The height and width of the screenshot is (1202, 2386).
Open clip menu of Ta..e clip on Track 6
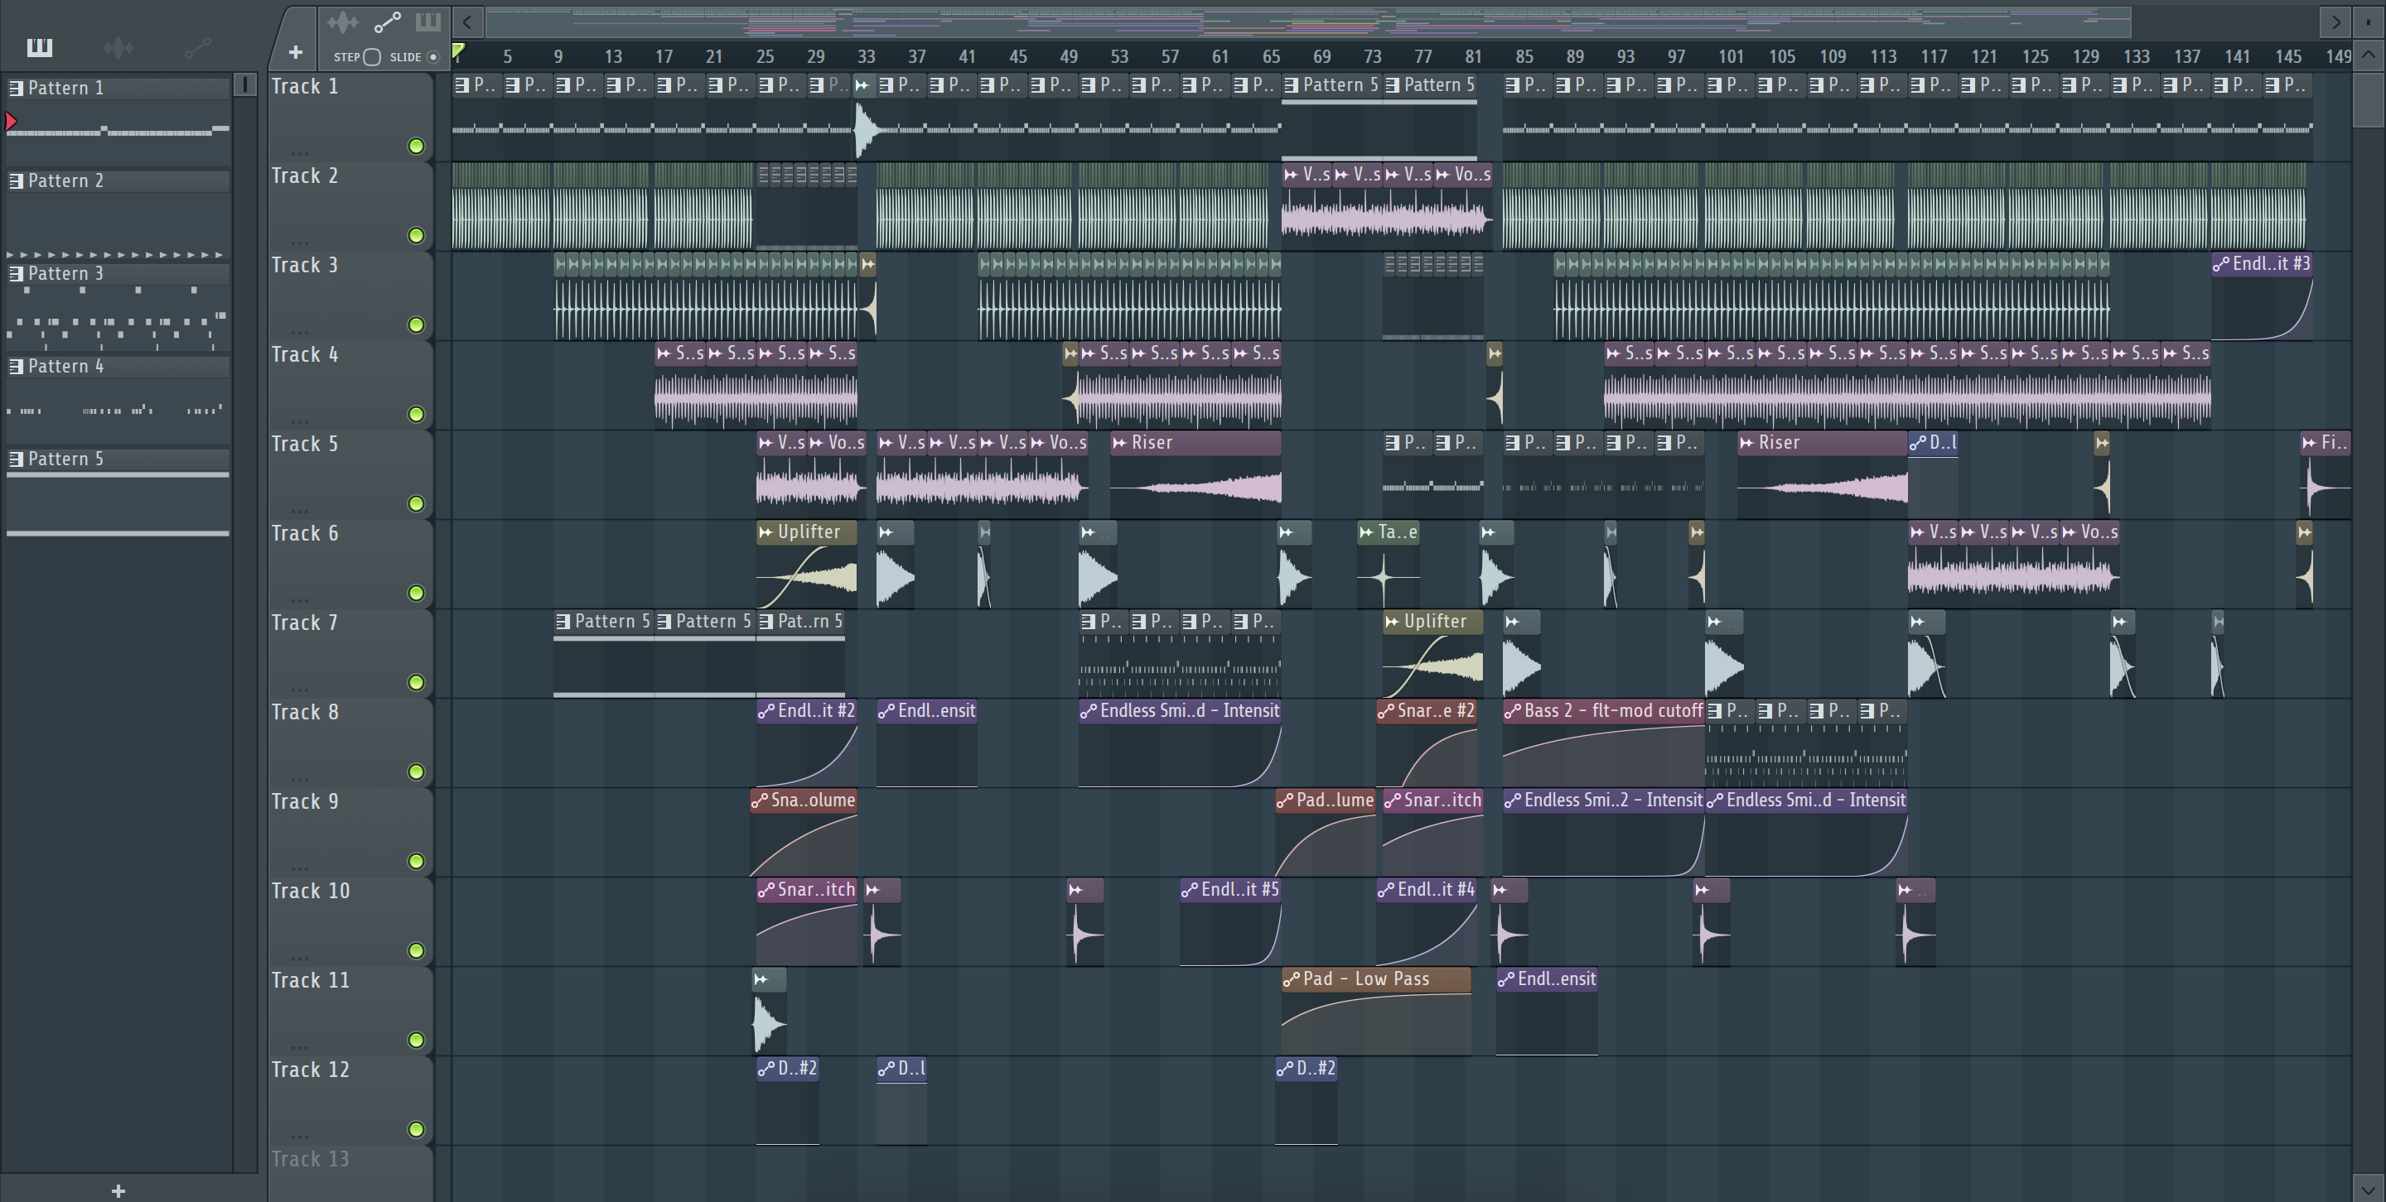pyautogui.click(x=1366, y=532)
